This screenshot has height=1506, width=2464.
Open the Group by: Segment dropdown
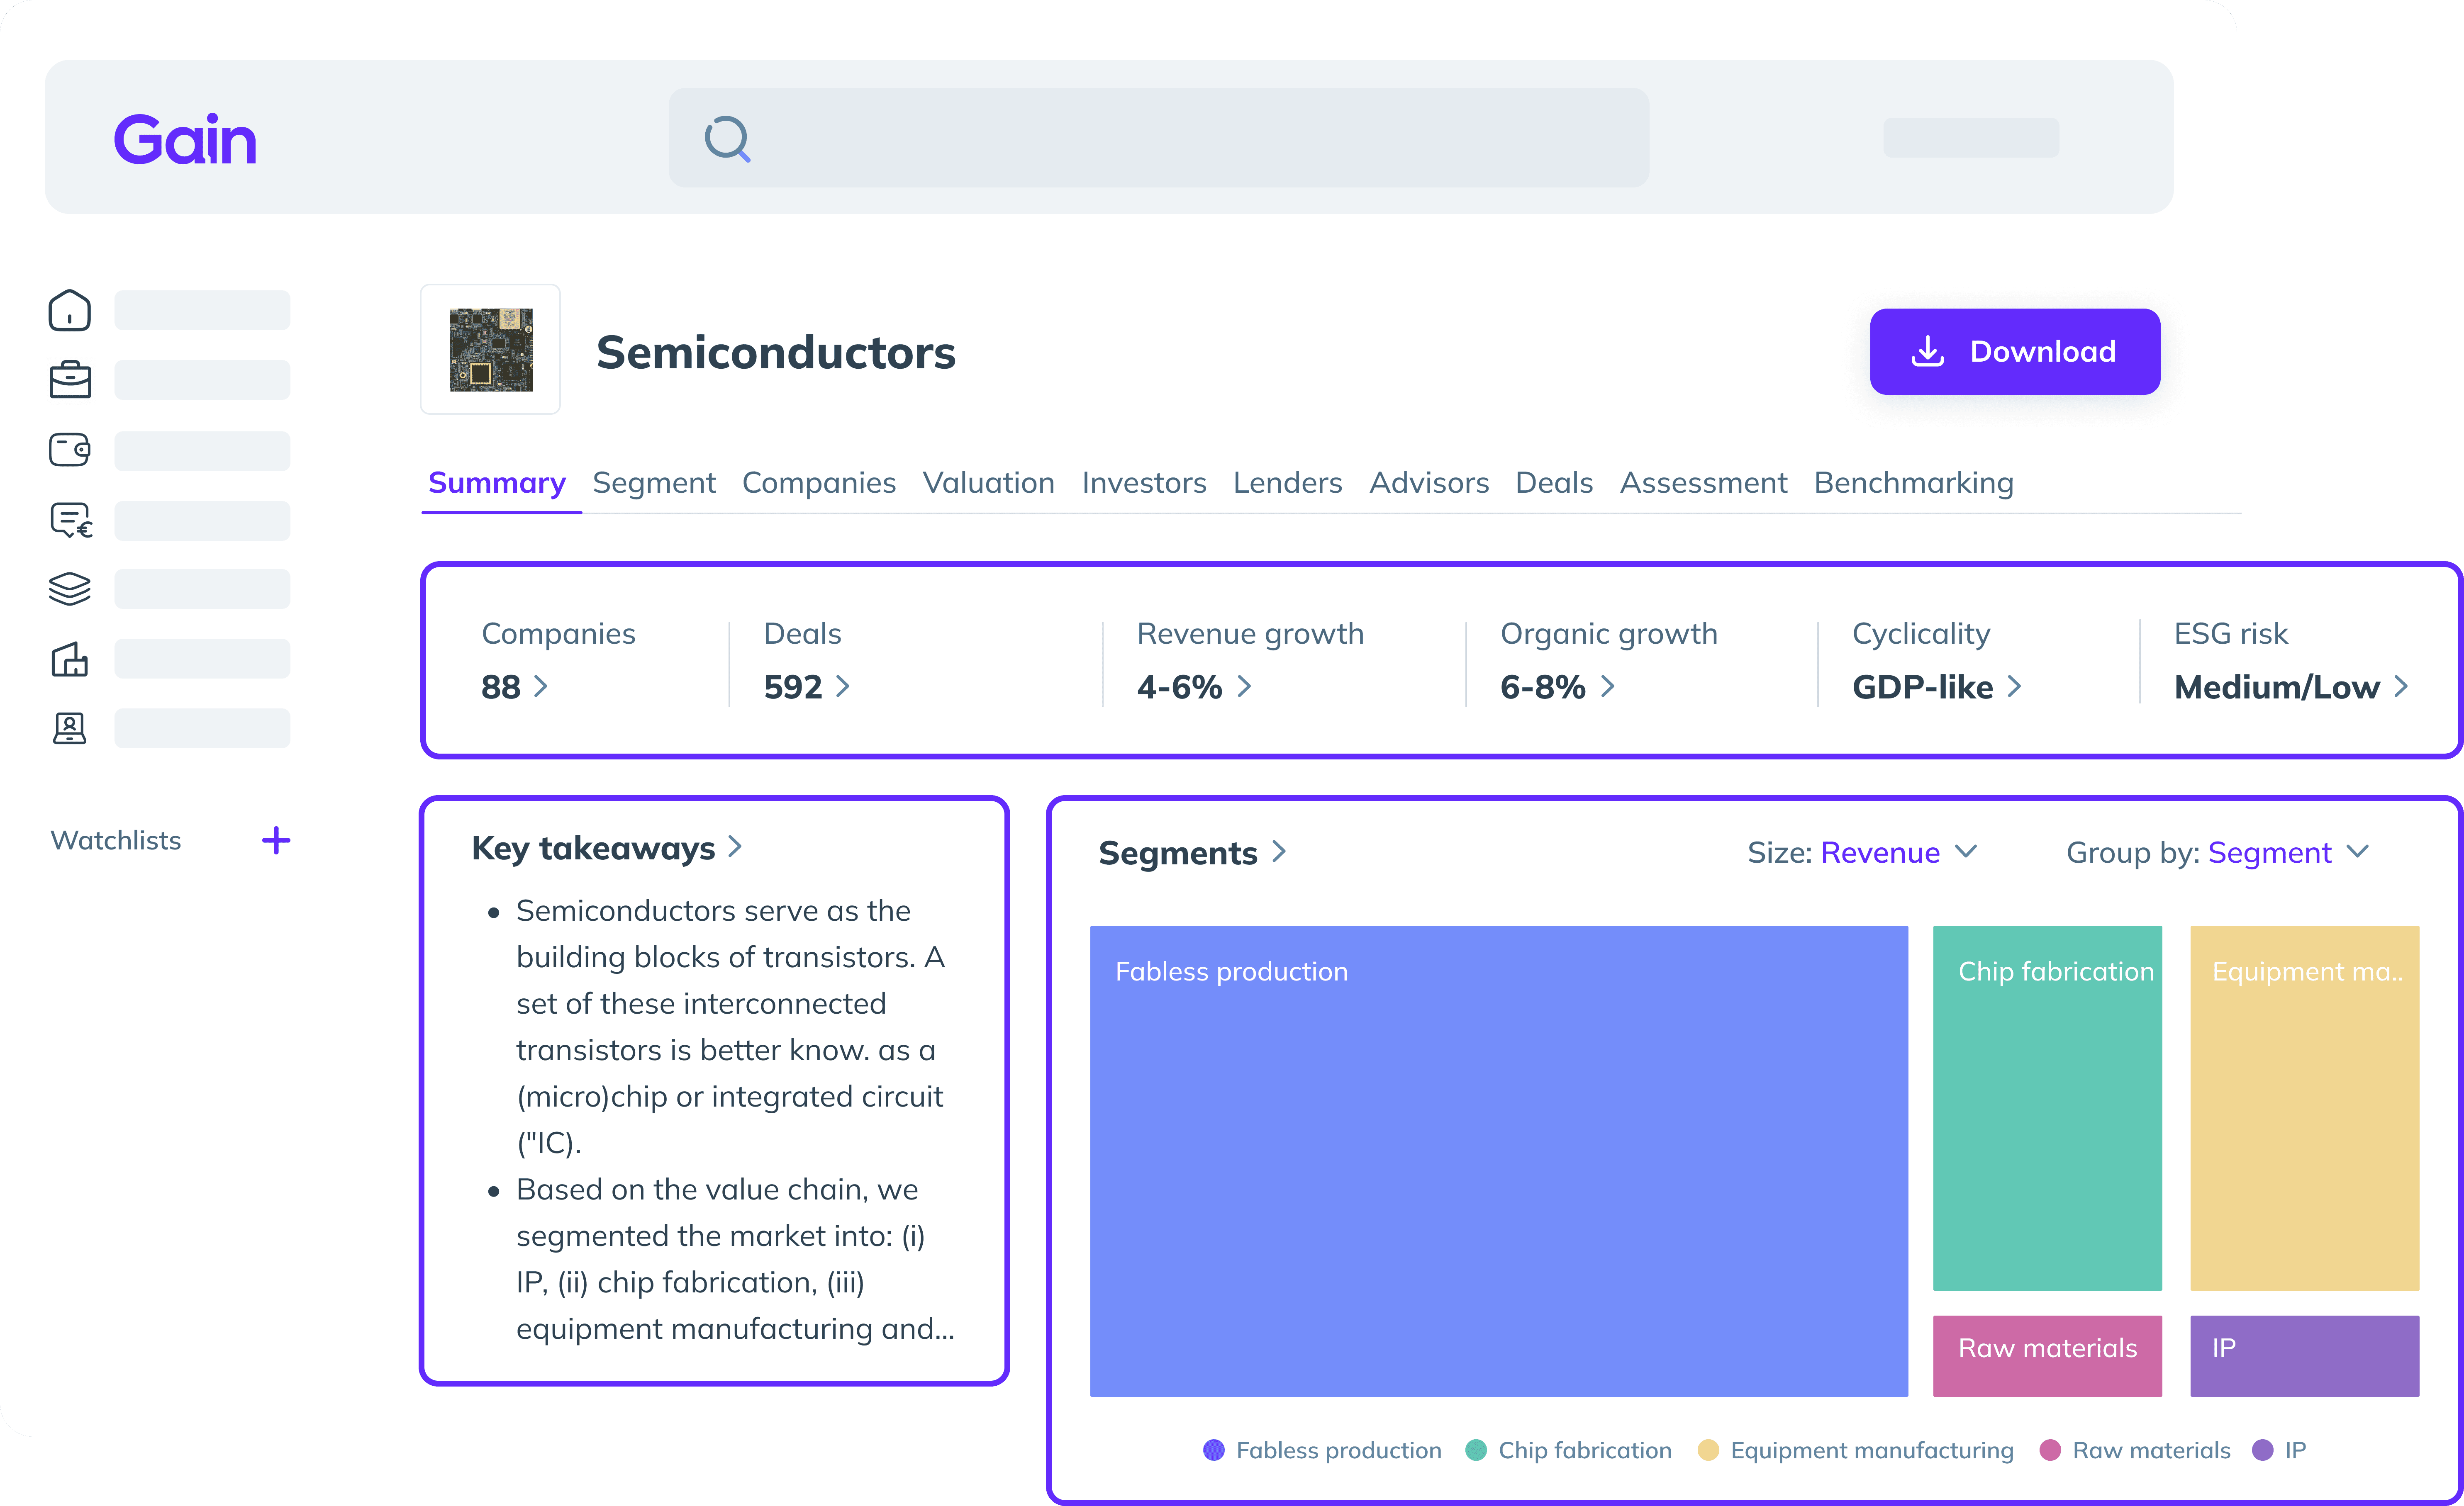click(x=2217, y=852)
